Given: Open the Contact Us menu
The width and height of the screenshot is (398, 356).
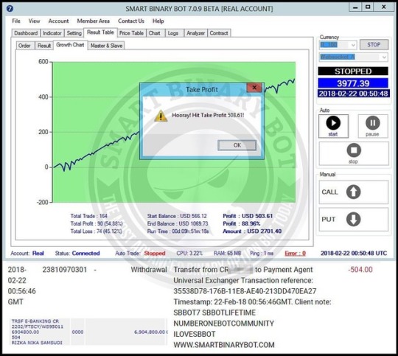Looking at the screenshot, I should tap(131, 21).
